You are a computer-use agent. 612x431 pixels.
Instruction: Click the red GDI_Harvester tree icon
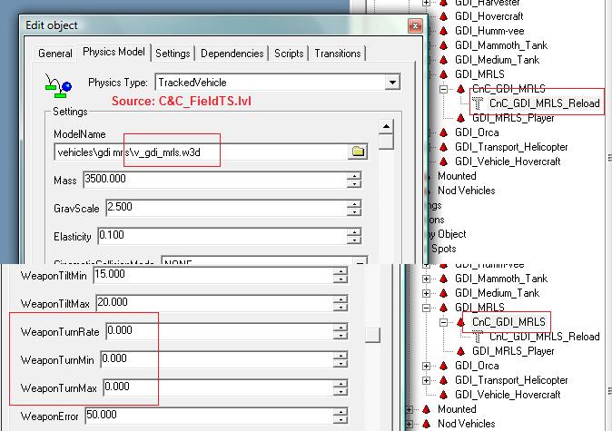point(444,3)
